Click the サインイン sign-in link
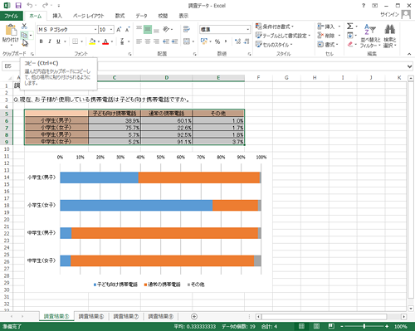The width and height of the screenshot is (415, 331). [389, 14]
